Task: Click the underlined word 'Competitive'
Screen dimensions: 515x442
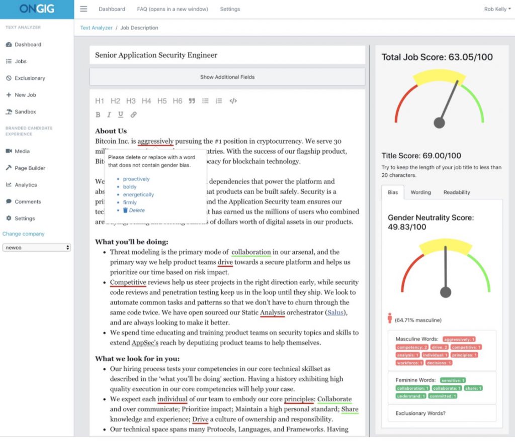Action: (128, 282)
